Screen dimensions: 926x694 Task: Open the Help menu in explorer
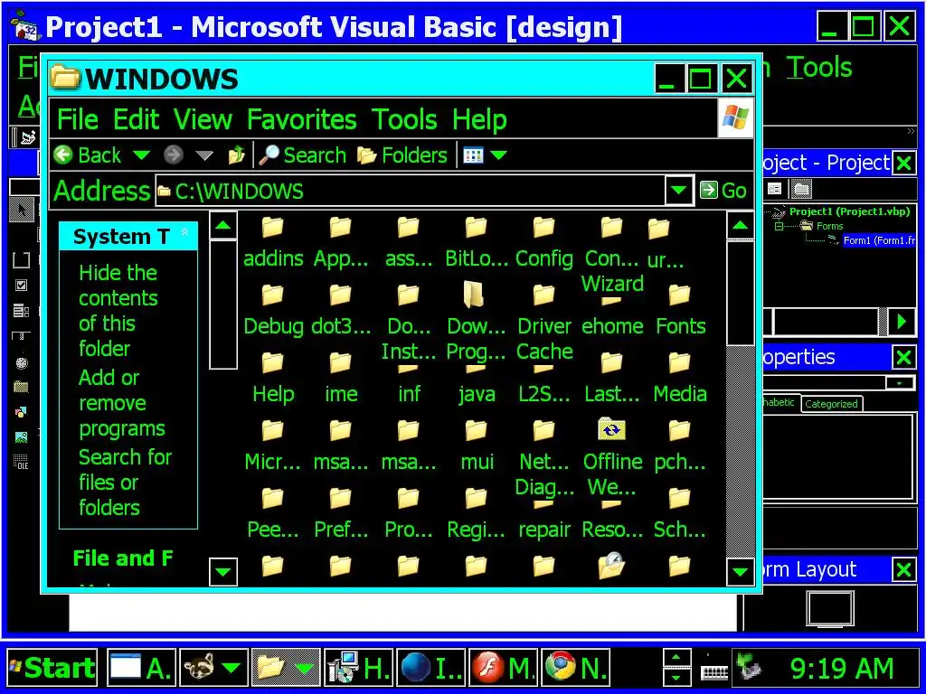pyautogui.click(x=479, y=119)
